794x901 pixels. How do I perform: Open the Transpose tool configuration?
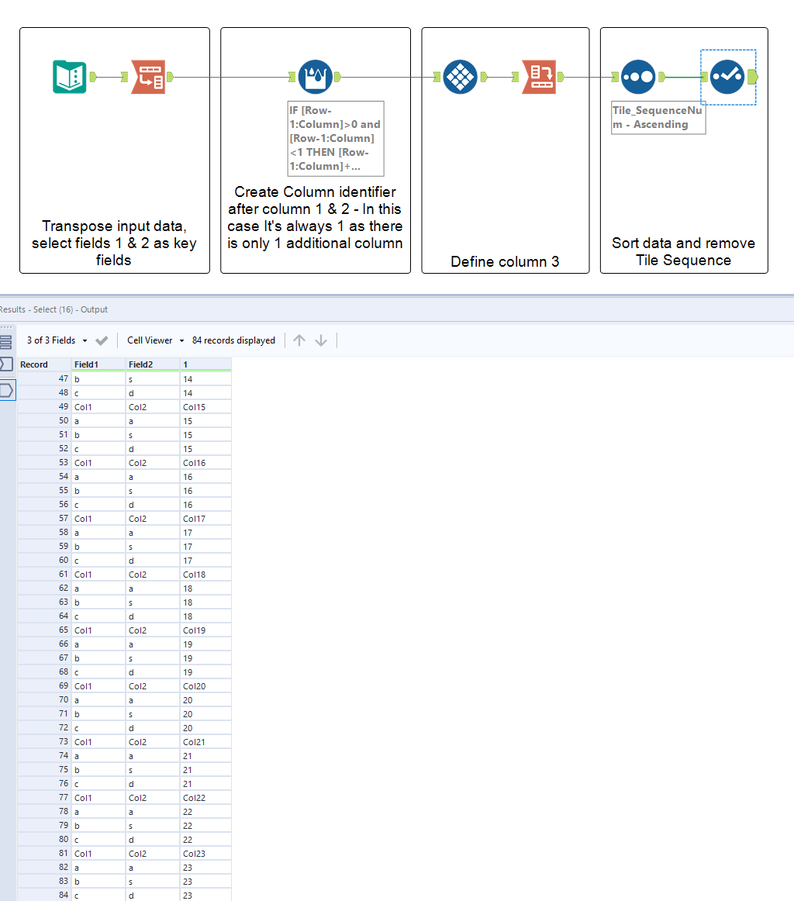(x=147, y=76)
